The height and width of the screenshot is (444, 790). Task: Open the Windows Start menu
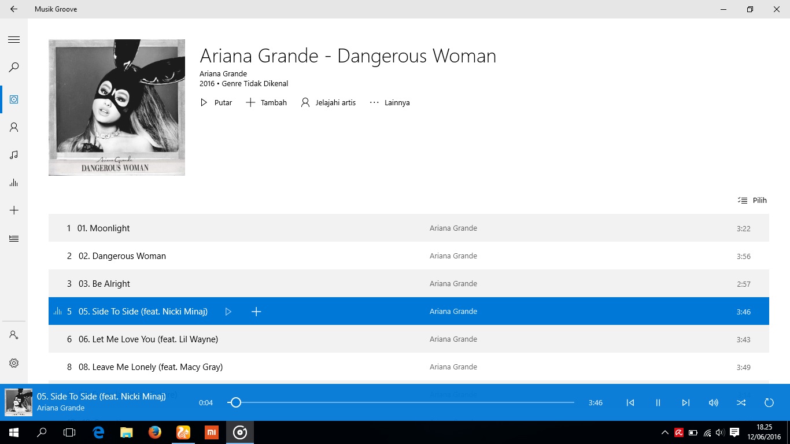point(14,432)
